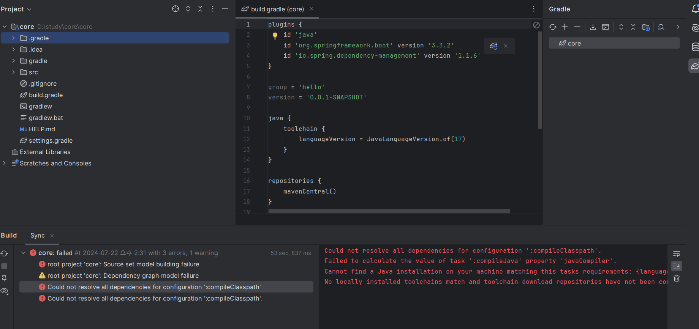Viewport: 699px width, 329px height.
Task: Execute Gradle task icon
Action: [606, 27]
